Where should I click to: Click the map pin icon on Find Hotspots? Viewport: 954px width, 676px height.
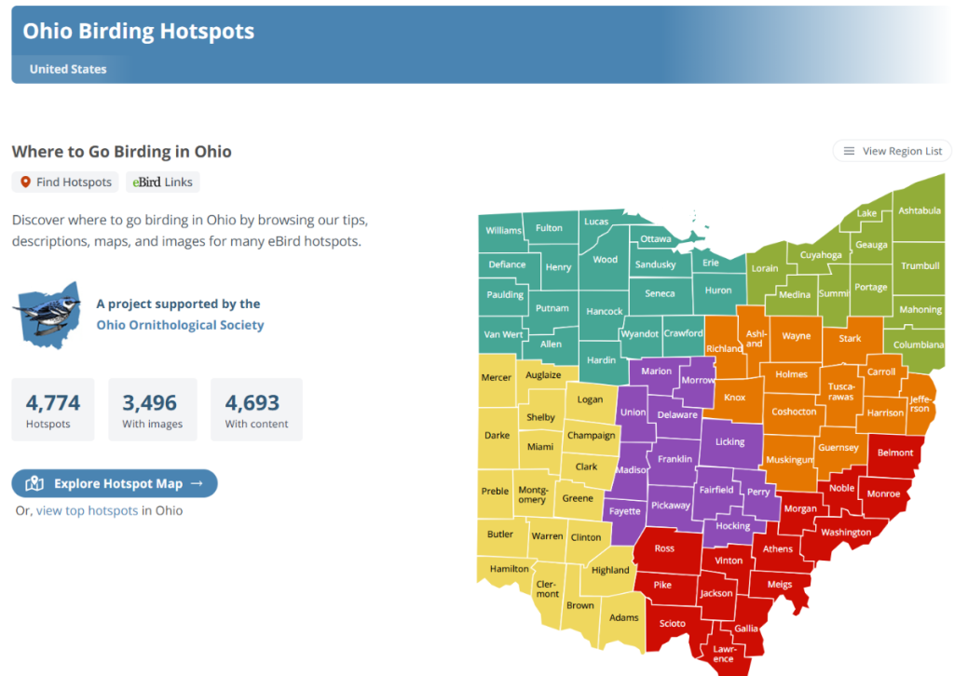click(25, 183)
